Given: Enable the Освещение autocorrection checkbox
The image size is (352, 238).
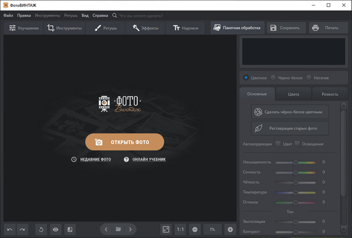Looking at the screenshot, I should [x=297, y=144].
